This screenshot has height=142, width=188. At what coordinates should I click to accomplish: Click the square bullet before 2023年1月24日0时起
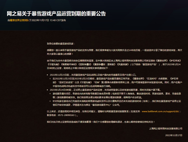(x=48, y=90)
